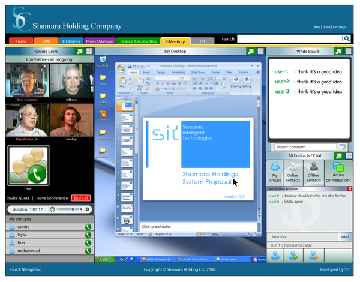Click the loud-volume speaker icon
The height and width of the screenshot is (282, 360).
80,209
